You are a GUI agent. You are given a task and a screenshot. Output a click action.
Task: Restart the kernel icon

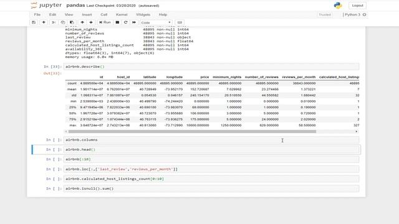coord(126,22)
